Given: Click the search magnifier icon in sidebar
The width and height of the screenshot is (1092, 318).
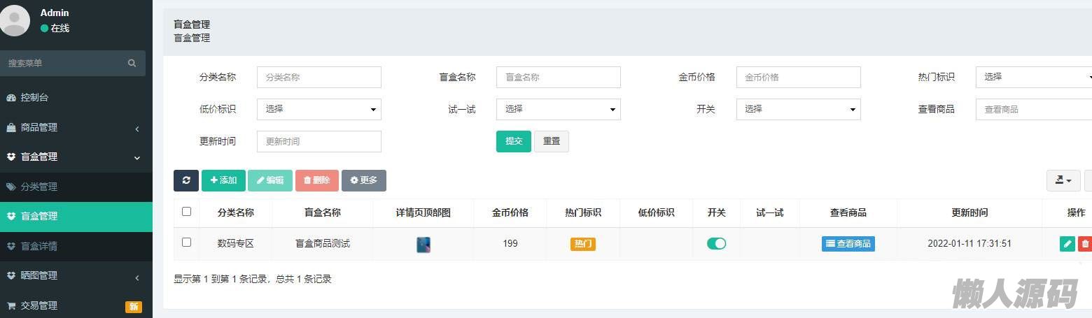Looking at the screenshot, I should point(132,63).
